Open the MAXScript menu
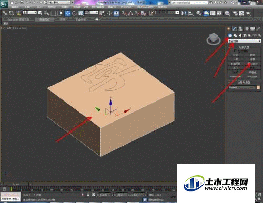 tap(145, 7)
